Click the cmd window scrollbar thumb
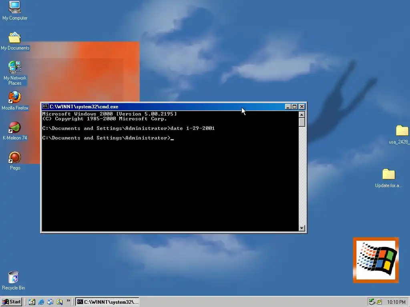Screen dimensions: 410x307 [302, 122]
